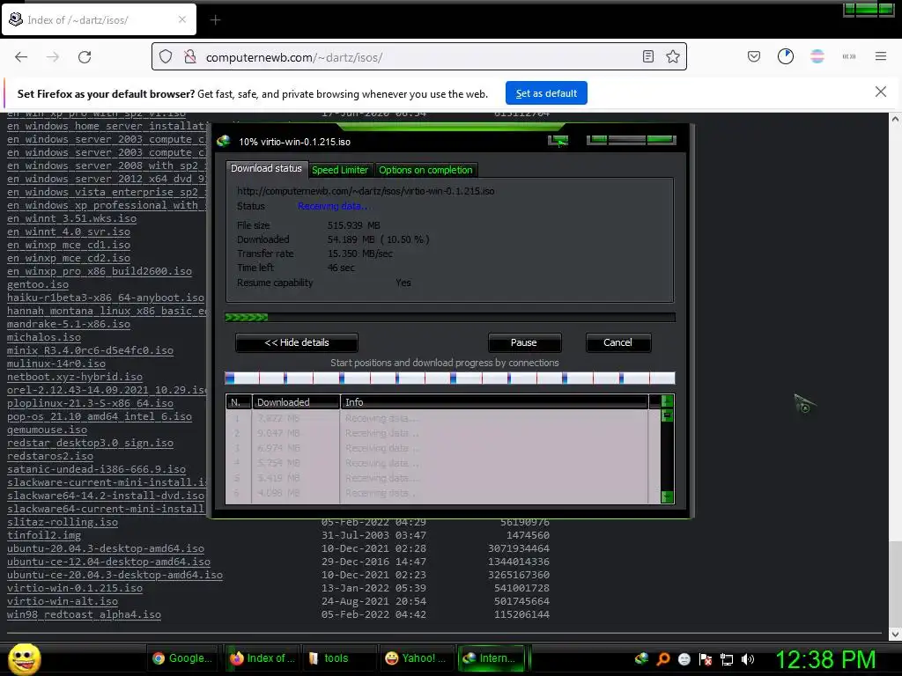Toggle reader view in address bar
Viewport: 902px width, 676px height.
pos(647,56)
